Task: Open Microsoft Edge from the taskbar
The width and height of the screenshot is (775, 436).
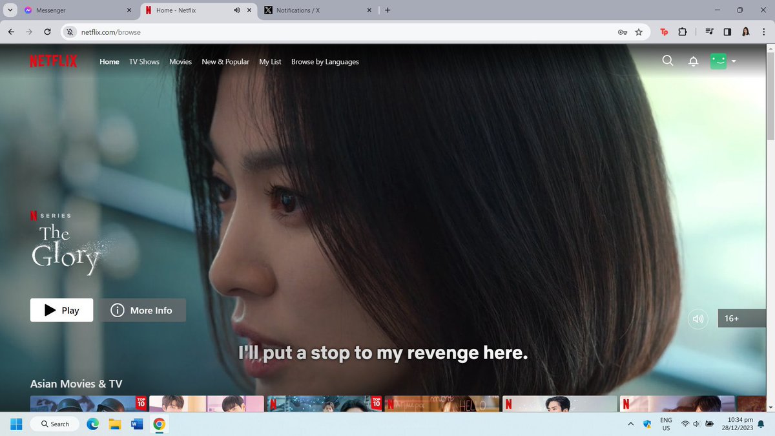Action: (x=93, y=424)
